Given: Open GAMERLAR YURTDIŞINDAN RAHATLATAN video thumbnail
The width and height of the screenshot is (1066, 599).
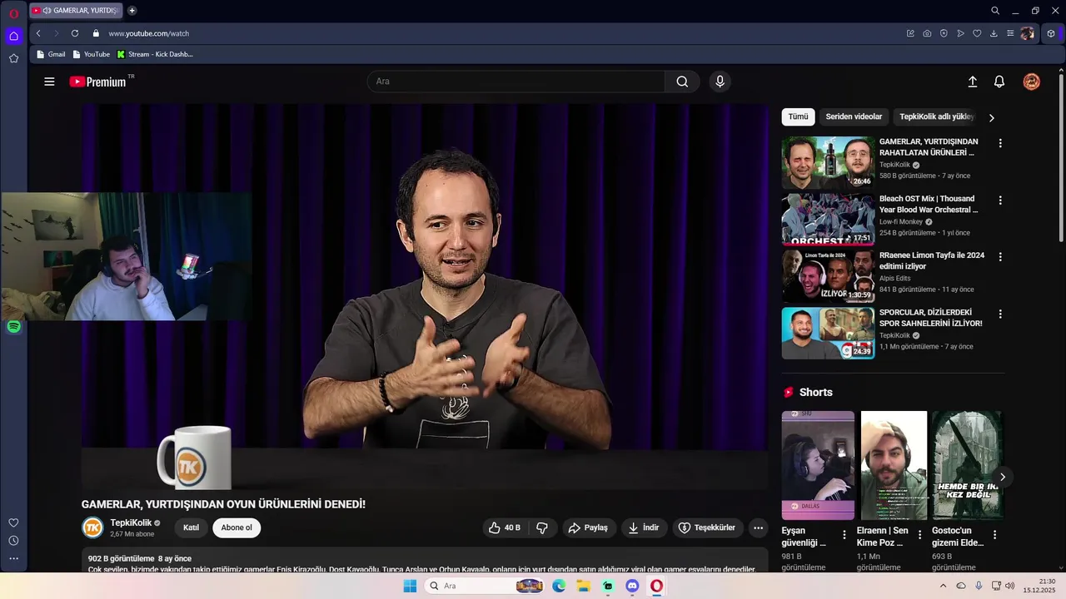Looking at the screenshot, I should pyautogui.click(x=828, y=162).
